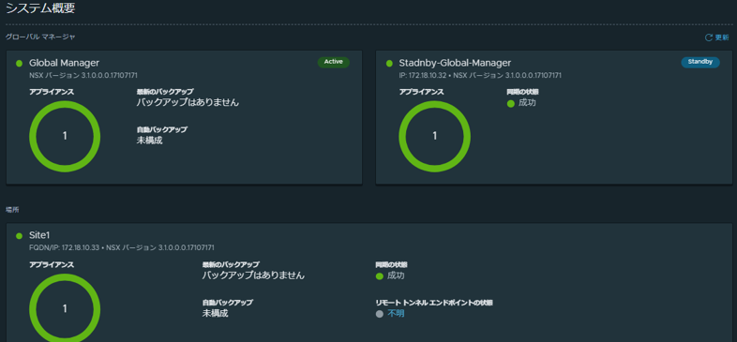Click the 不明 tunnel endpoint status link
737x342 pixels.
click(x=396, y=314)
